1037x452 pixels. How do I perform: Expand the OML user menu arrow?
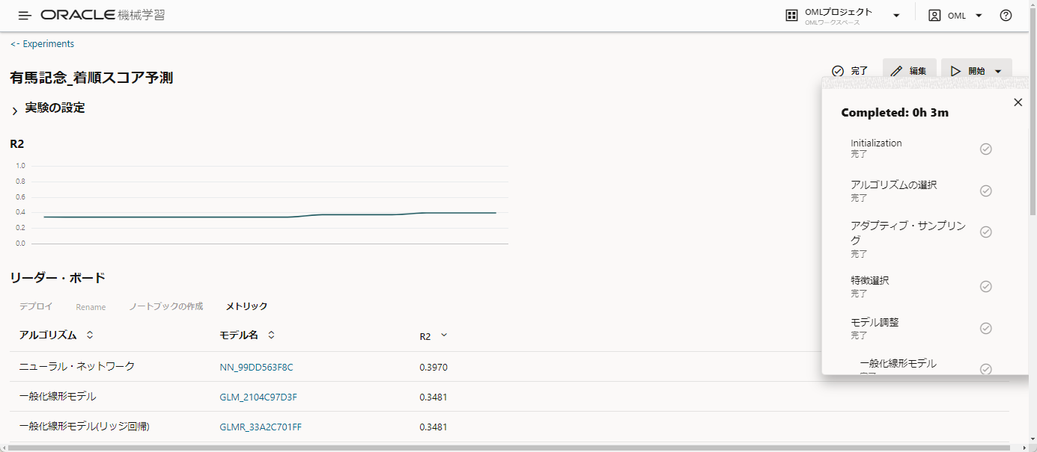tap(979, 16)
